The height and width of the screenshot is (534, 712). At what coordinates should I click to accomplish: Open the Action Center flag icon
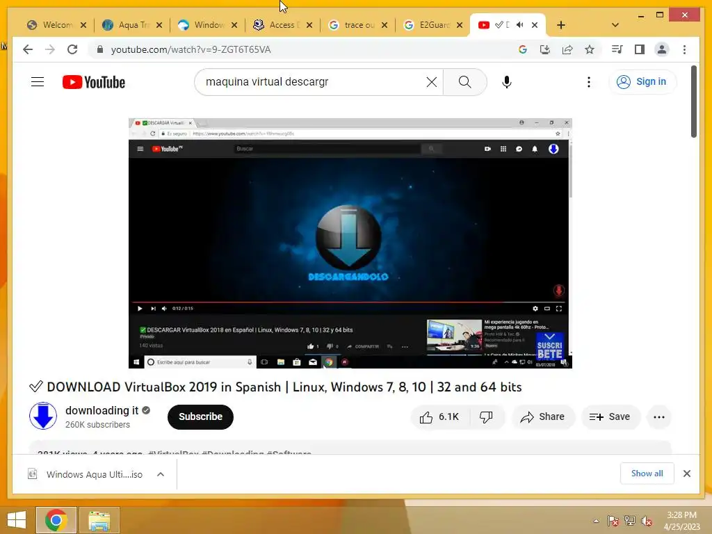point(613,521)
